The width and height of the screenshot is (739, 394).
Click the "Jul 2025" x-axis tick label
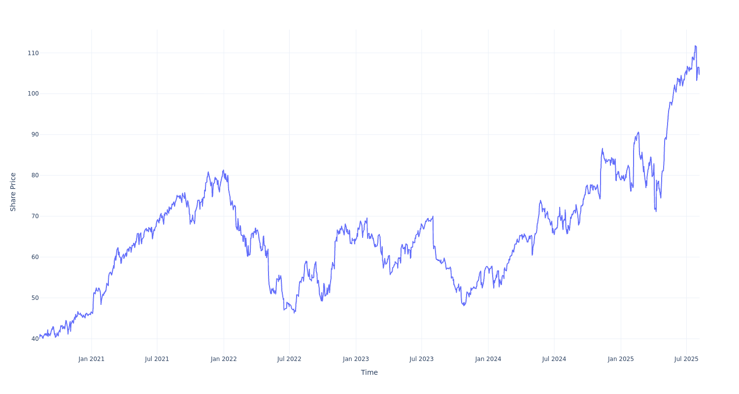[686, 359]
